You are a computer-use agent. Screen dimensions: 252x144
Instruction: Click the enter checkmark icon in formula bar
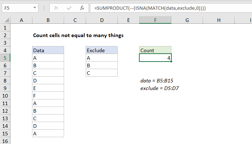pyautogui.click(x=68, y=8)
